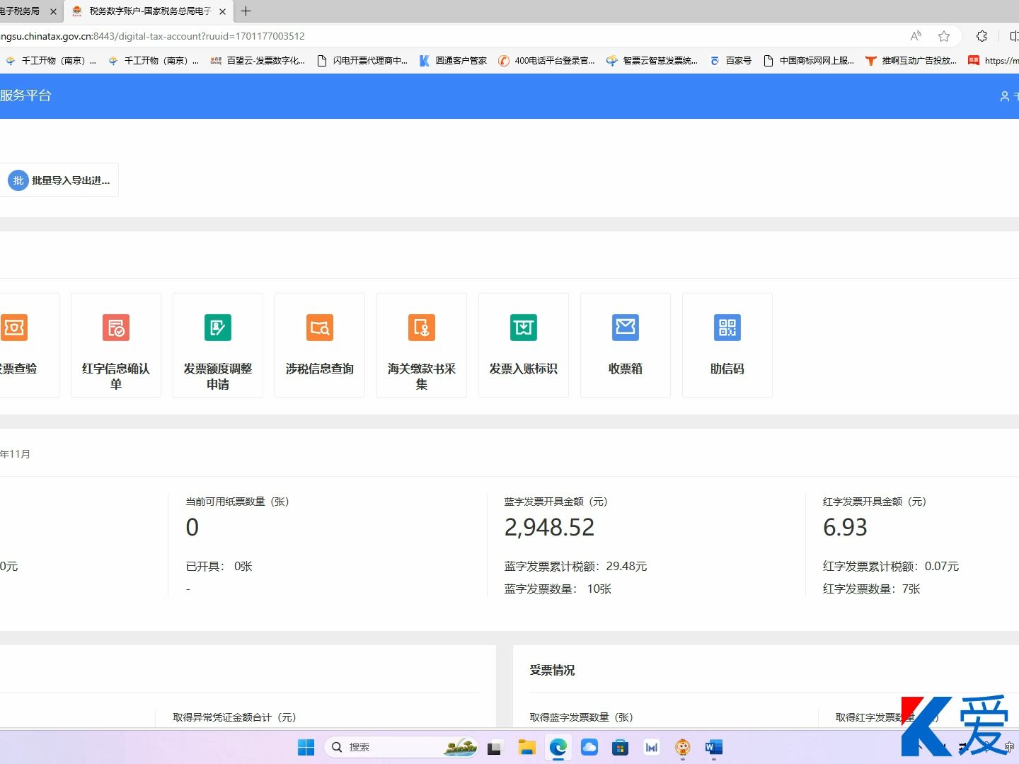Click the address bar URL
1019x764 pixels.
click(x=152, y=36)
